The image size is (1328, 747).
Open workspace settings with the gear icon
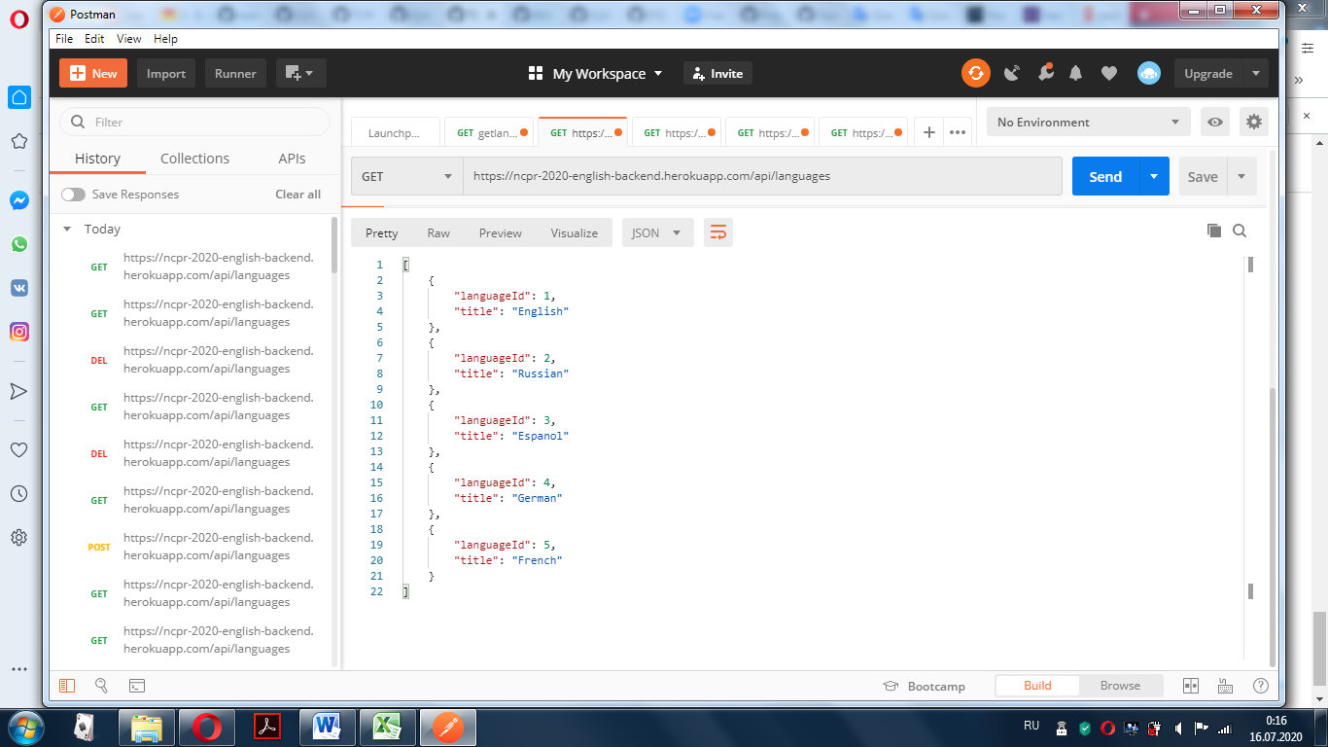coord(1253,122)
